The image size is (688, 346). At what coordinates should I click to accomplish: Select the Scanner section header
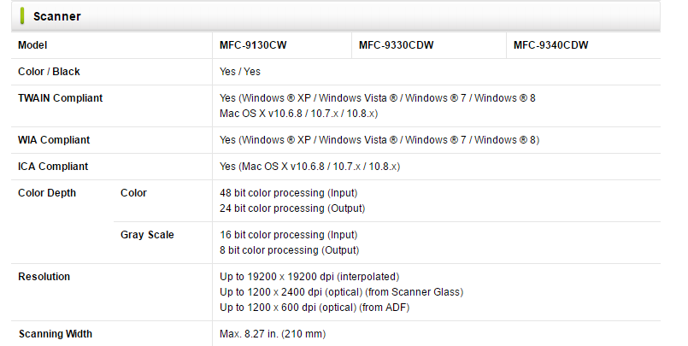click(336, 16)
